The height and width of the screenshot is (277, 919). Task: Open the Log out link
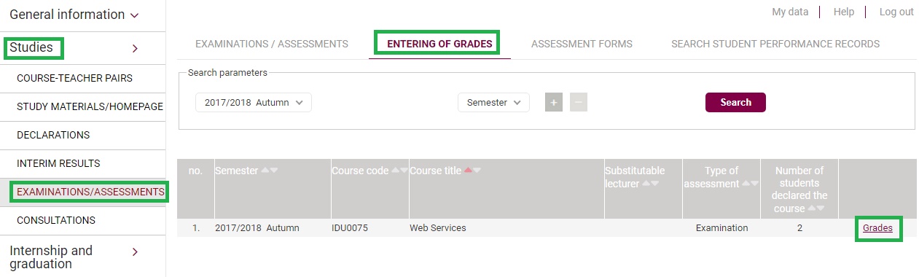click(x=896, y=12)
